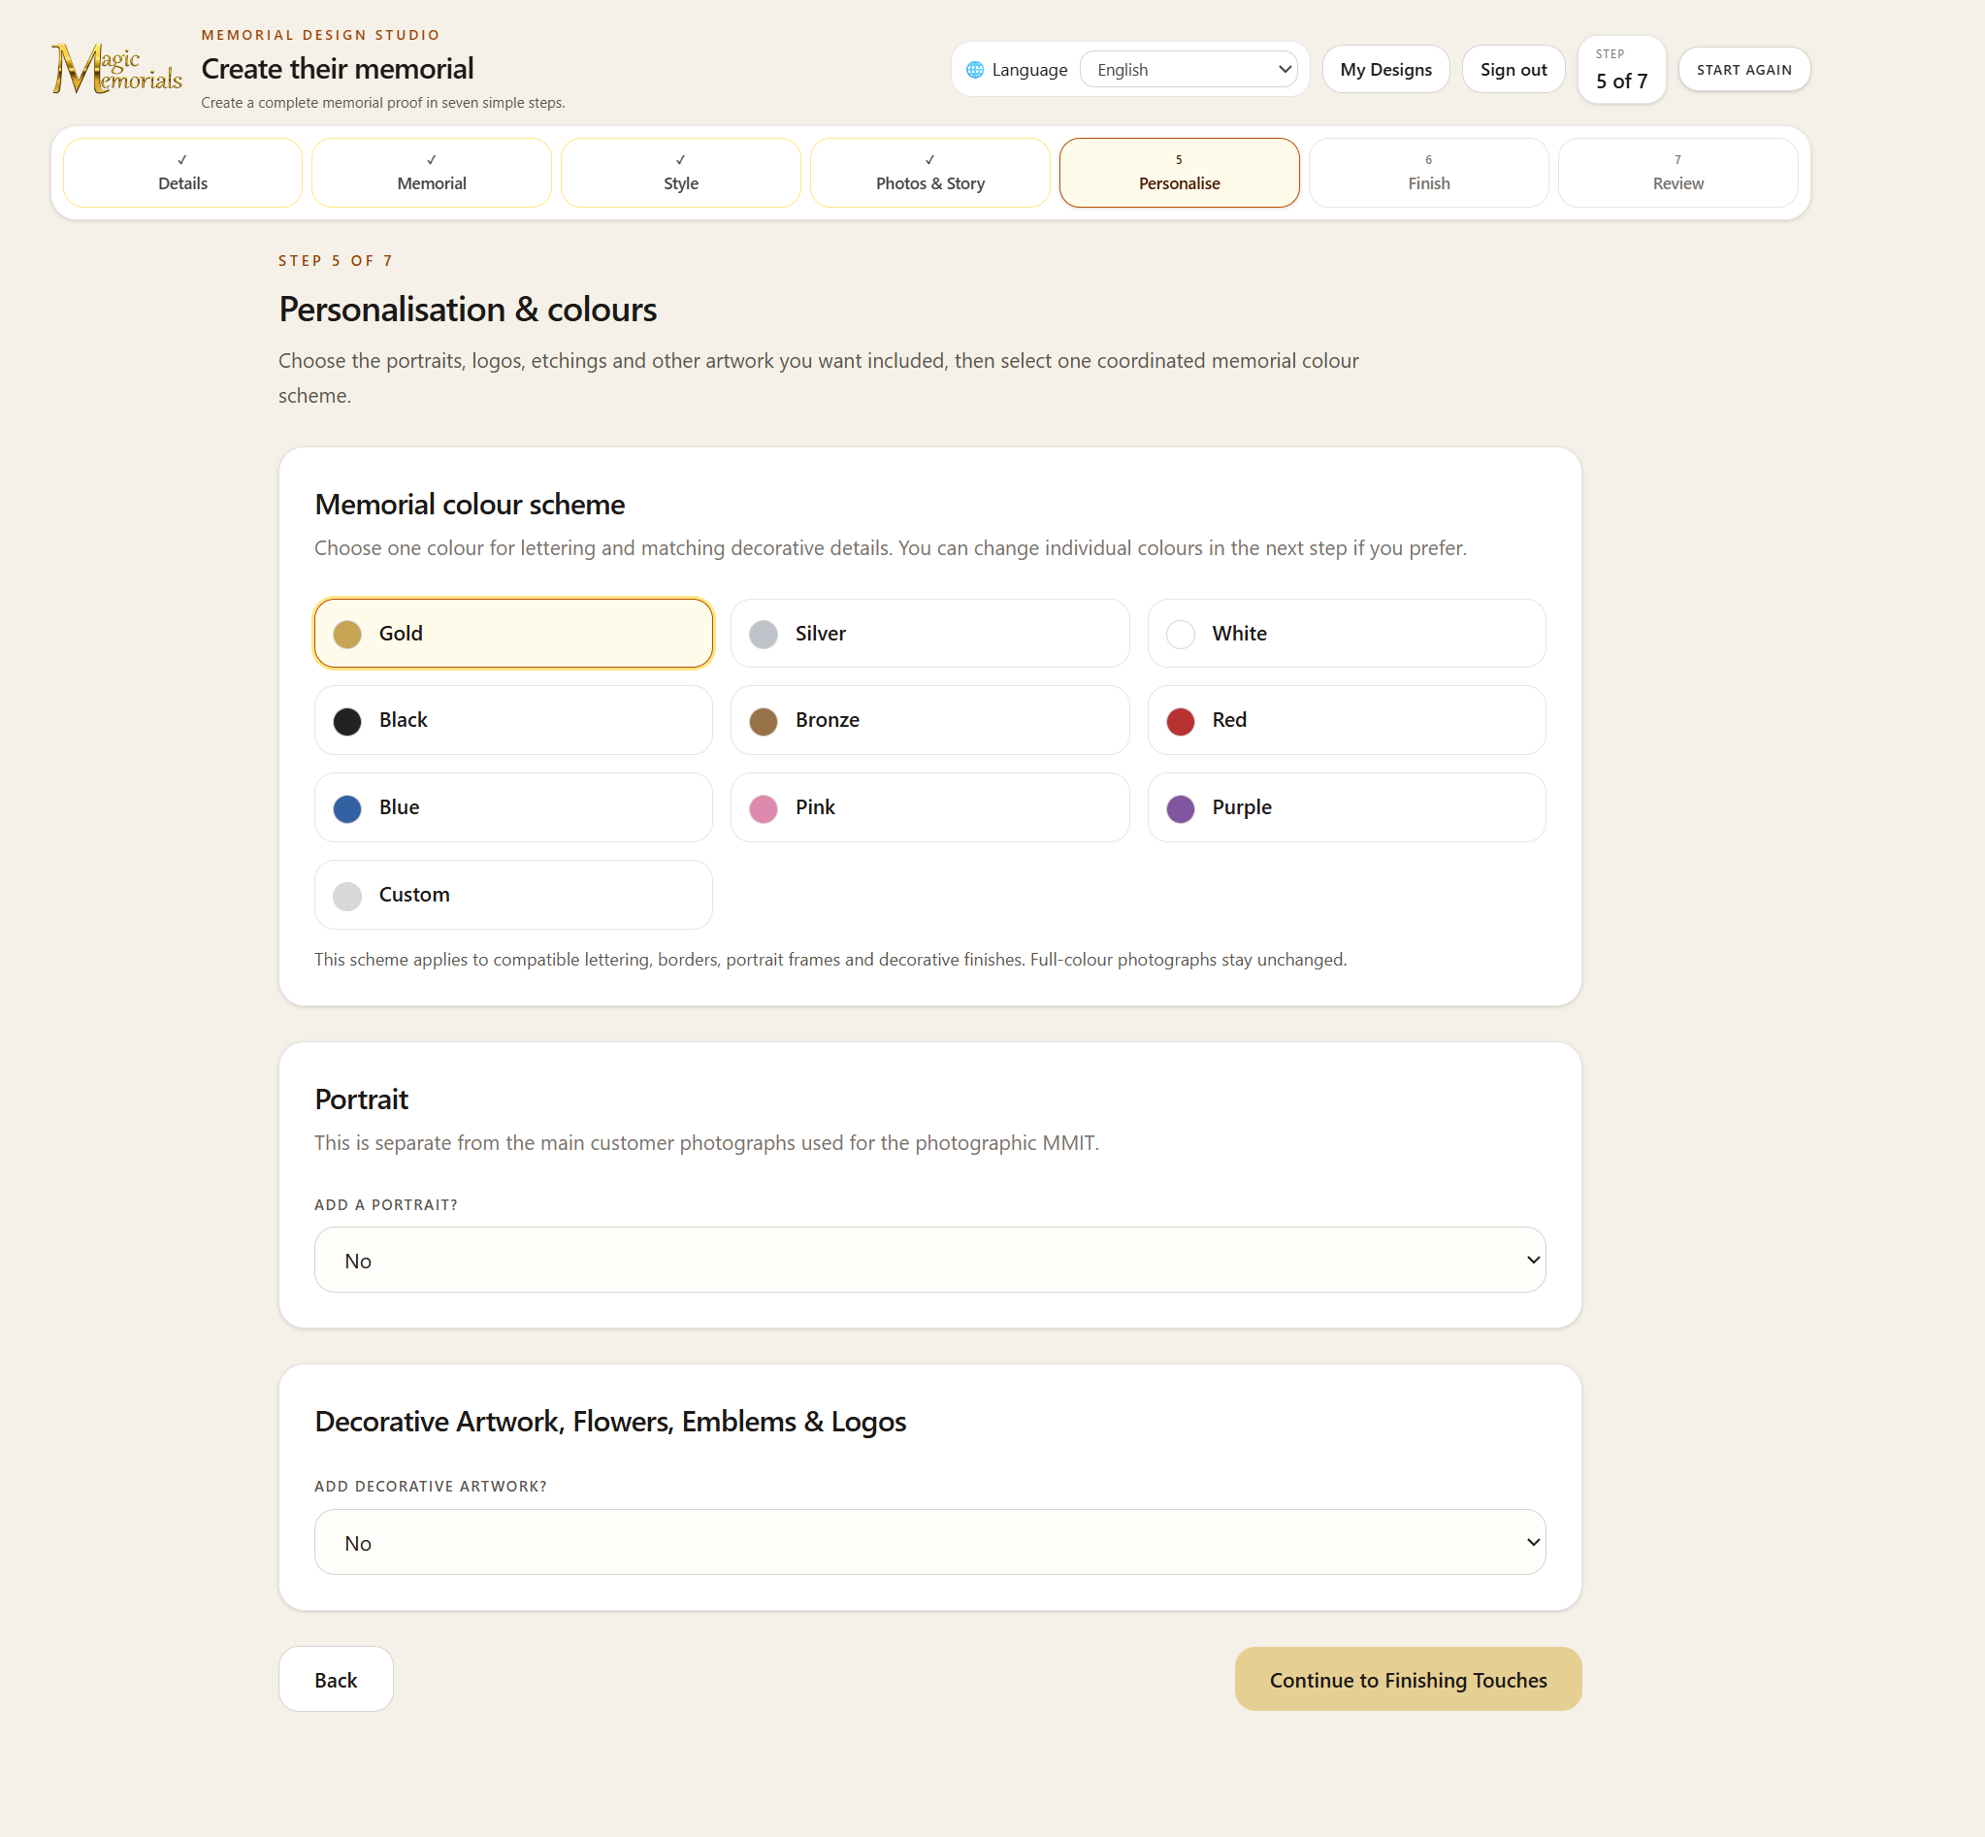Image resolution: width=1985 pixels, height=1837 pixels.
Task: Select the Silver colour scheme
Action: [x=929, y=634]
